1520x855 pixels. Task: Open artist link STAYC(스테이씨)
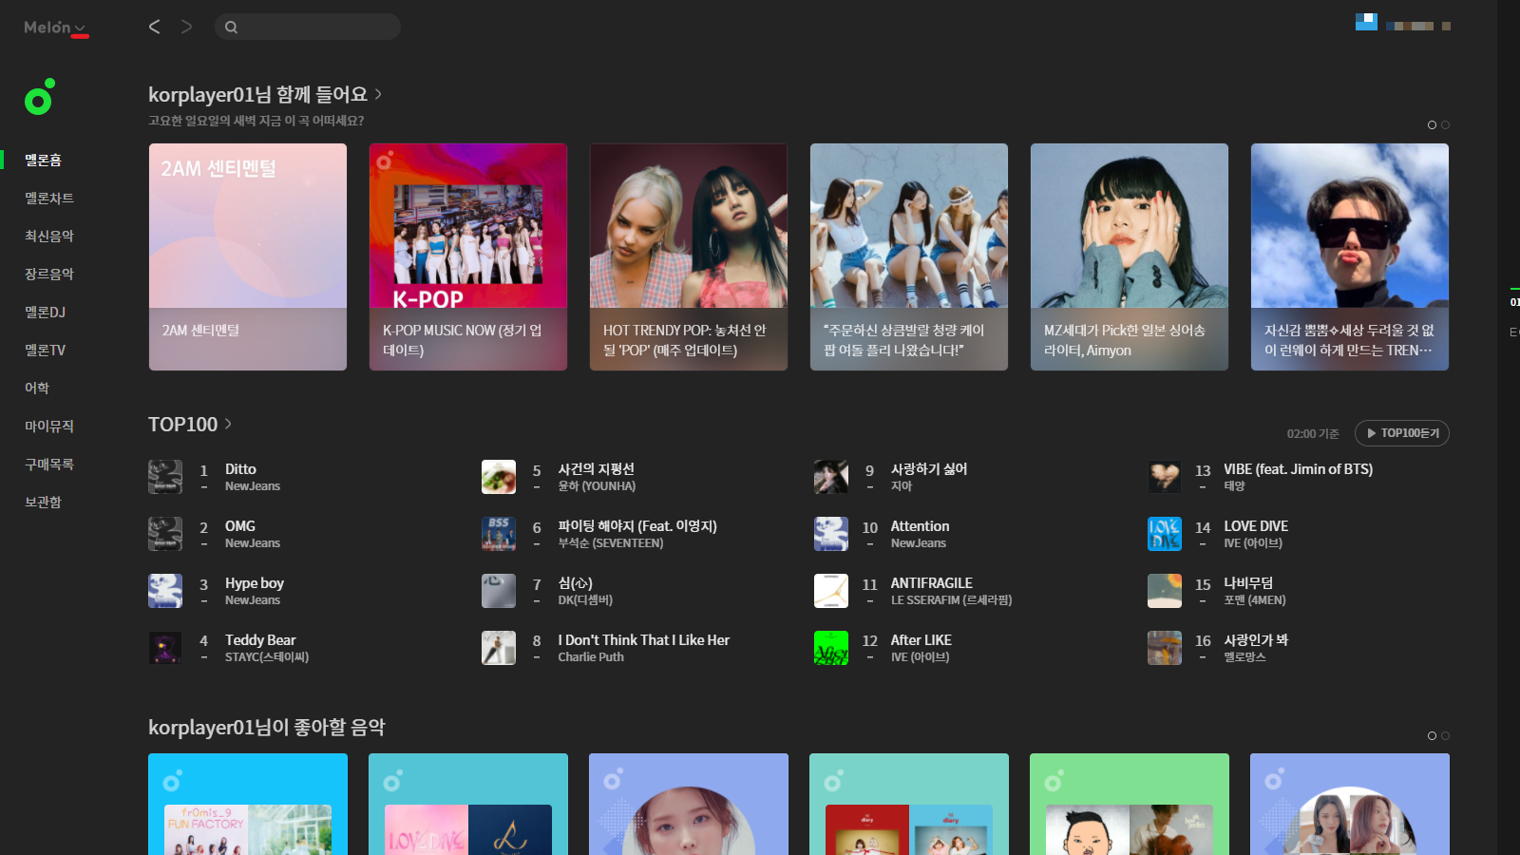tap(267, 657)
